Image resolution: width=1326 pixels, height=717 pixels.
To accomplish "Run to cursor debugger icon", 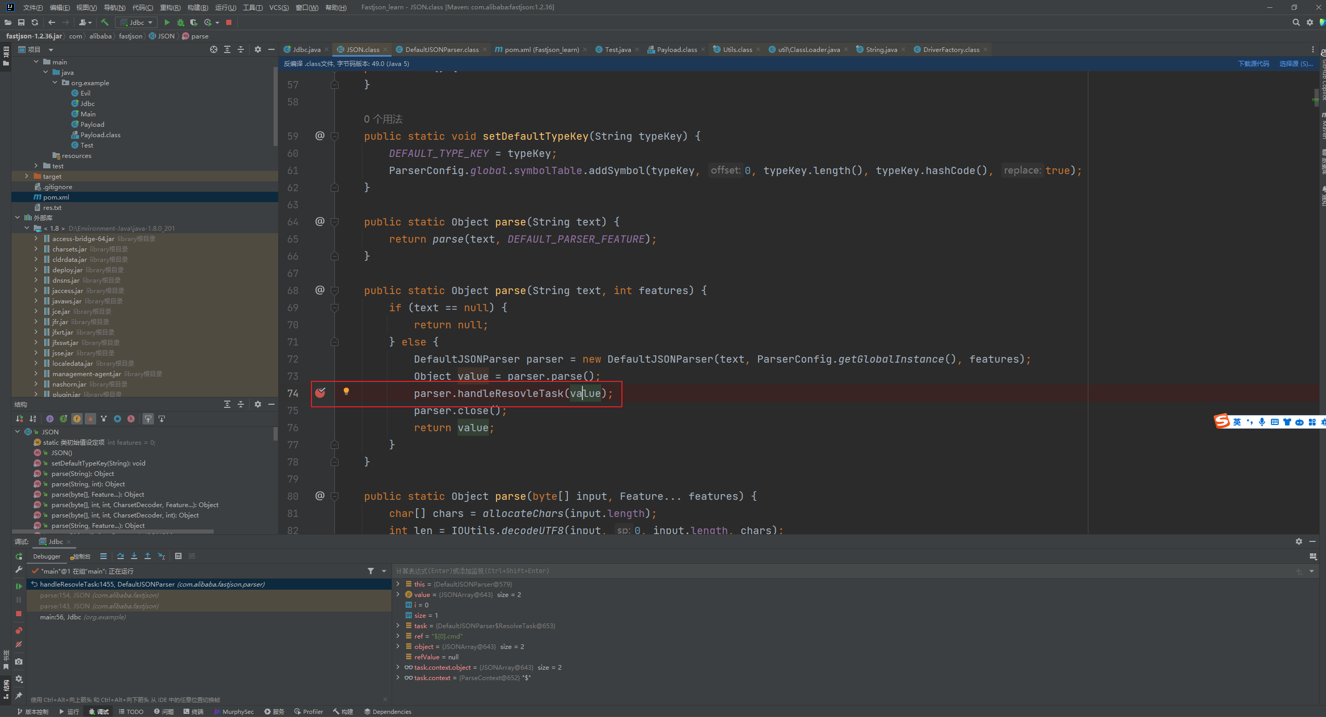I will 162,556.
